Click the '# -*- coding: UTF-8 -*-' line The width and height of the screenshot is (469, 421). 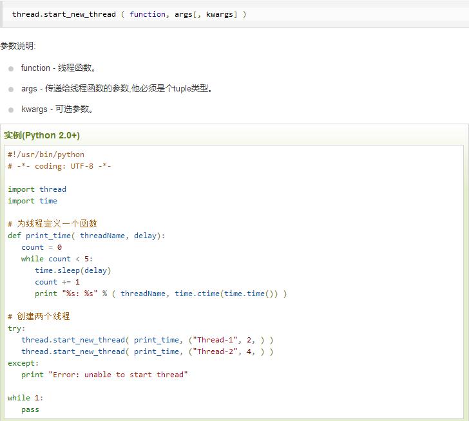(x=59, y=166)
